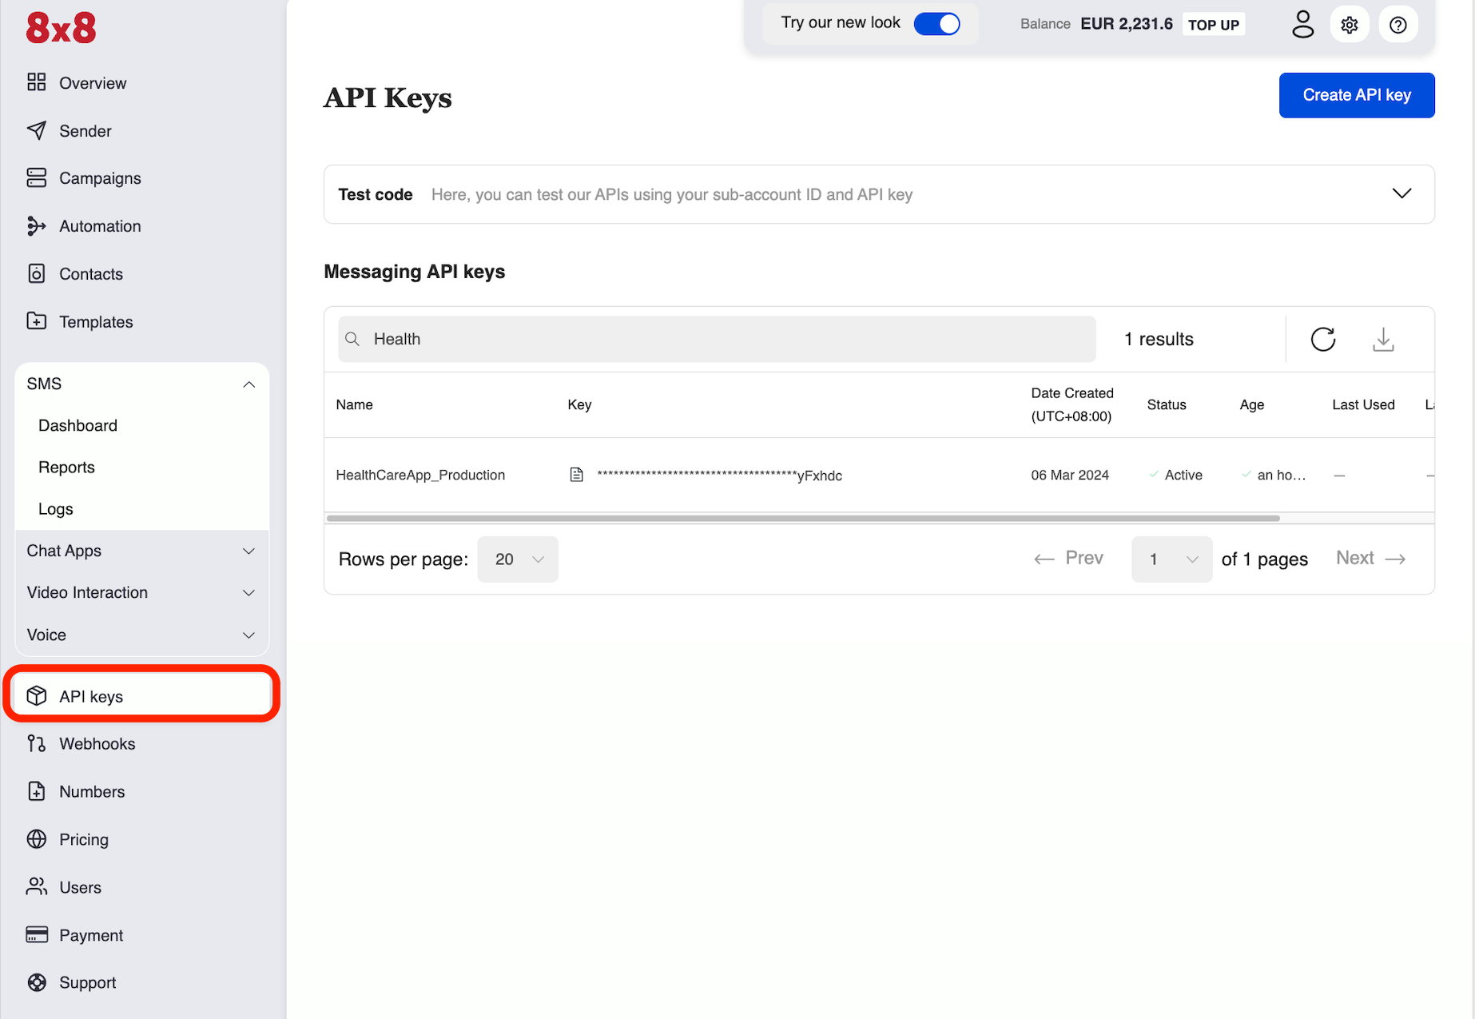Toggle the "Try our new look" switch
Viewport: 1475px width, 1019px height.
click(936, 24)
